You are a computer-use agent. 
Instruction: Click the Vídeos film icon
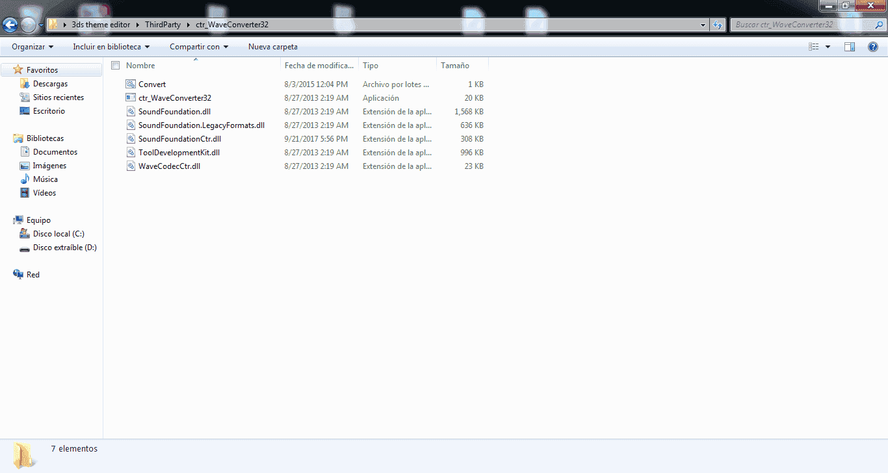pos(25,193)
